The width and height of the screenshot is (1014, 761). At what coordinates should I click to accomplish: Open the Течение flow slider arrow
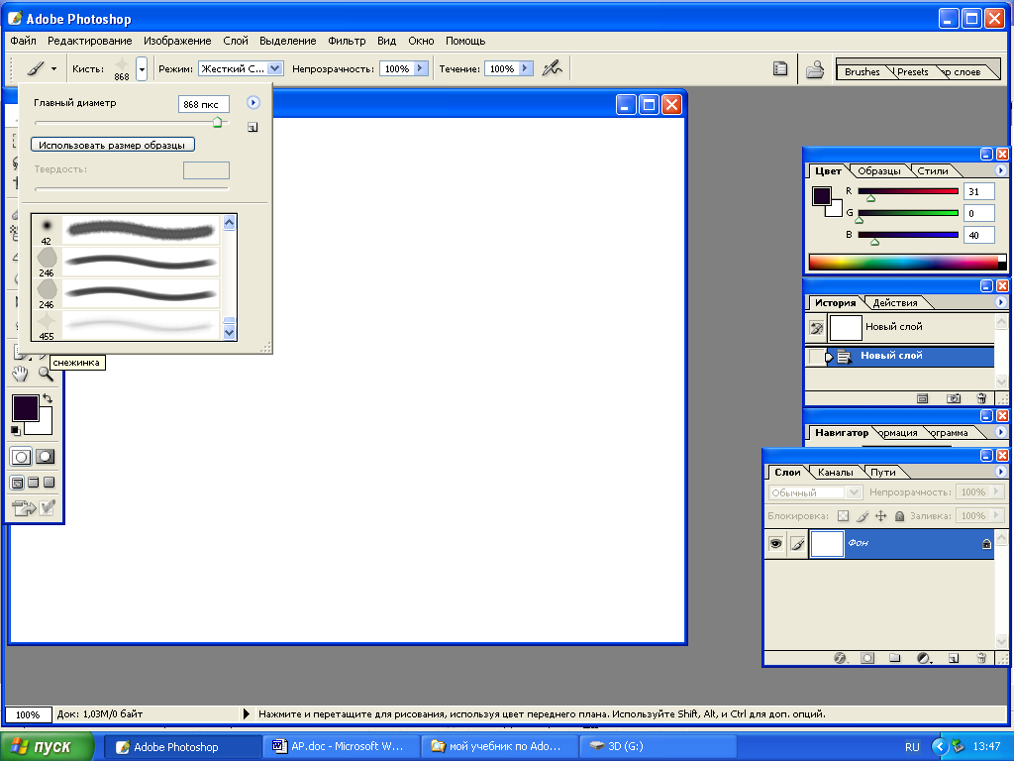tap(525, 68)
